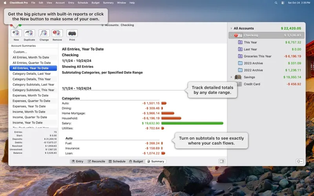Select the 2023 Archive folder icon
314x196 pixels.
click(240, 63)
